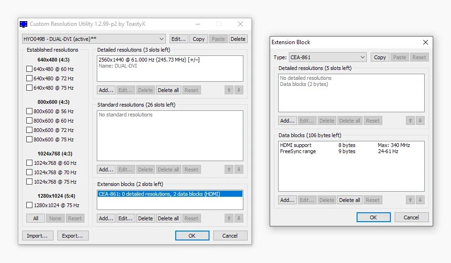Viewport: 451px width, 263px height.
Task: Click the Import... button
Action: pyautogui.click(x=38, y=236)
